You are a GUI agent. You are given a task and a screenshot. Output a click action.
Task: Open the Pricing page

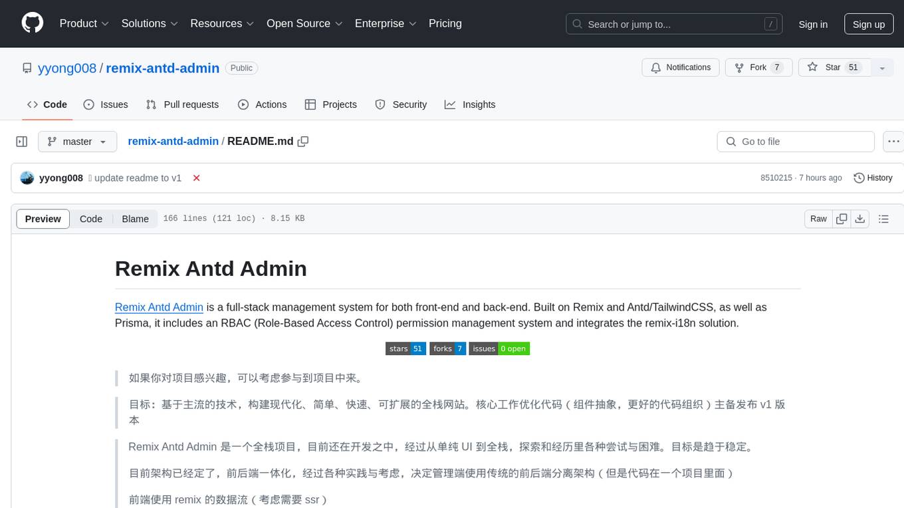click(x=445, y=23)
